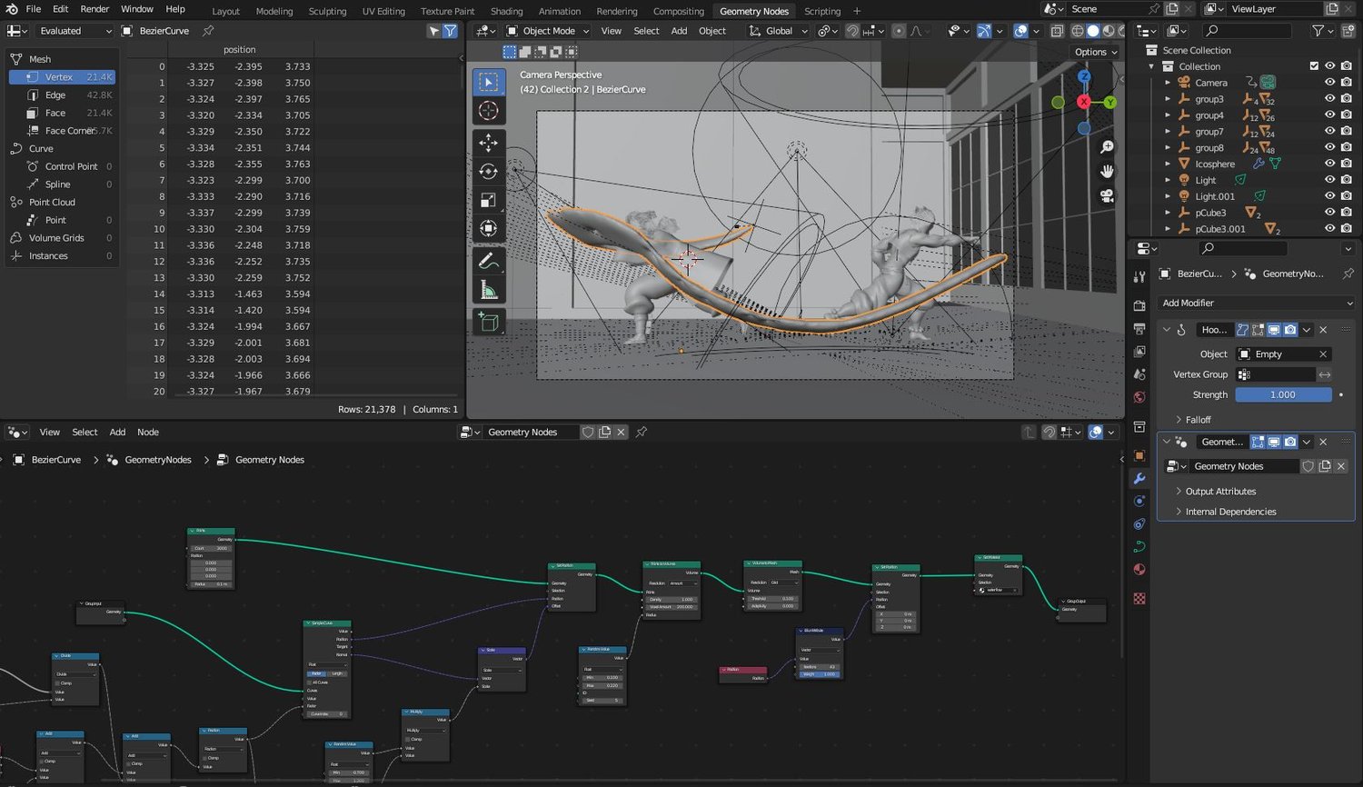Adjust the Hook Strength slider

point(1283,395)
